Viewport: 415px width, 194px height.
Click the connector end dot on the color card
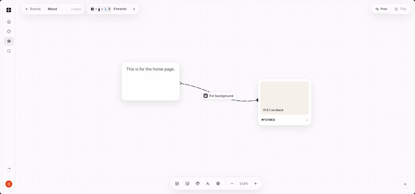pos(258,100)
